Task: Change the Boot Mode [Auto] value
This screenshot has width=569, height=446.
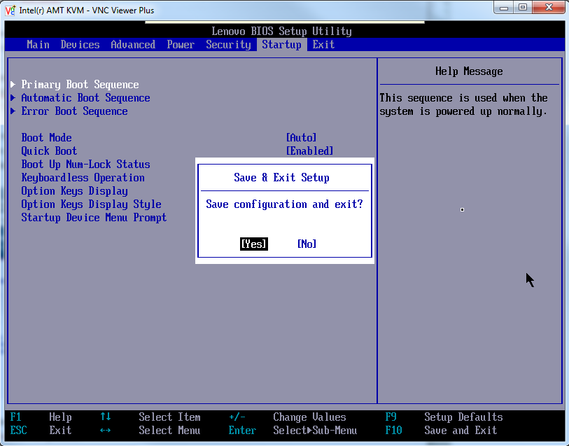Action: (301, 138)
